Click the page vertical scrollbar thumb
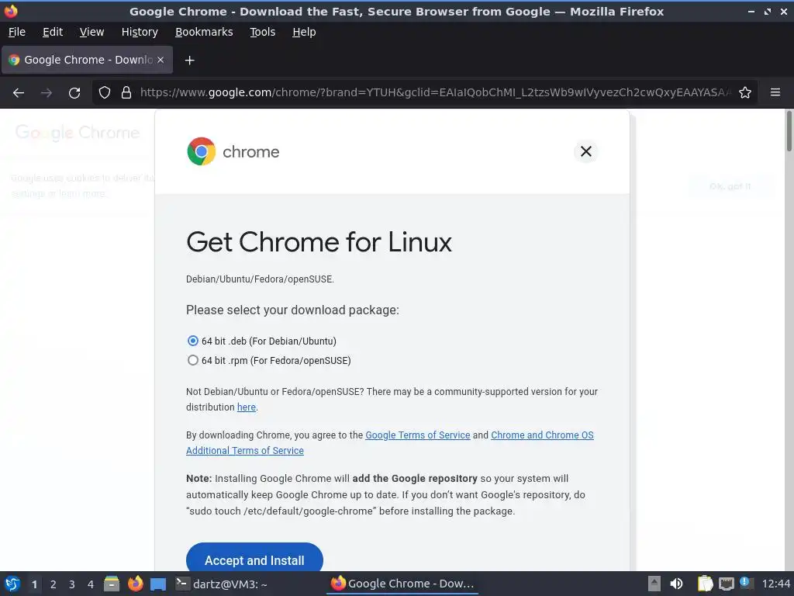This screenshot has width=794, height=596. point(789,130)
